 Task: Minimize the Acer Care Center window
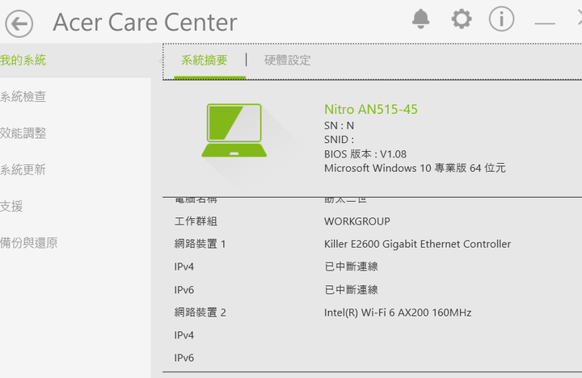click(545, 23)
